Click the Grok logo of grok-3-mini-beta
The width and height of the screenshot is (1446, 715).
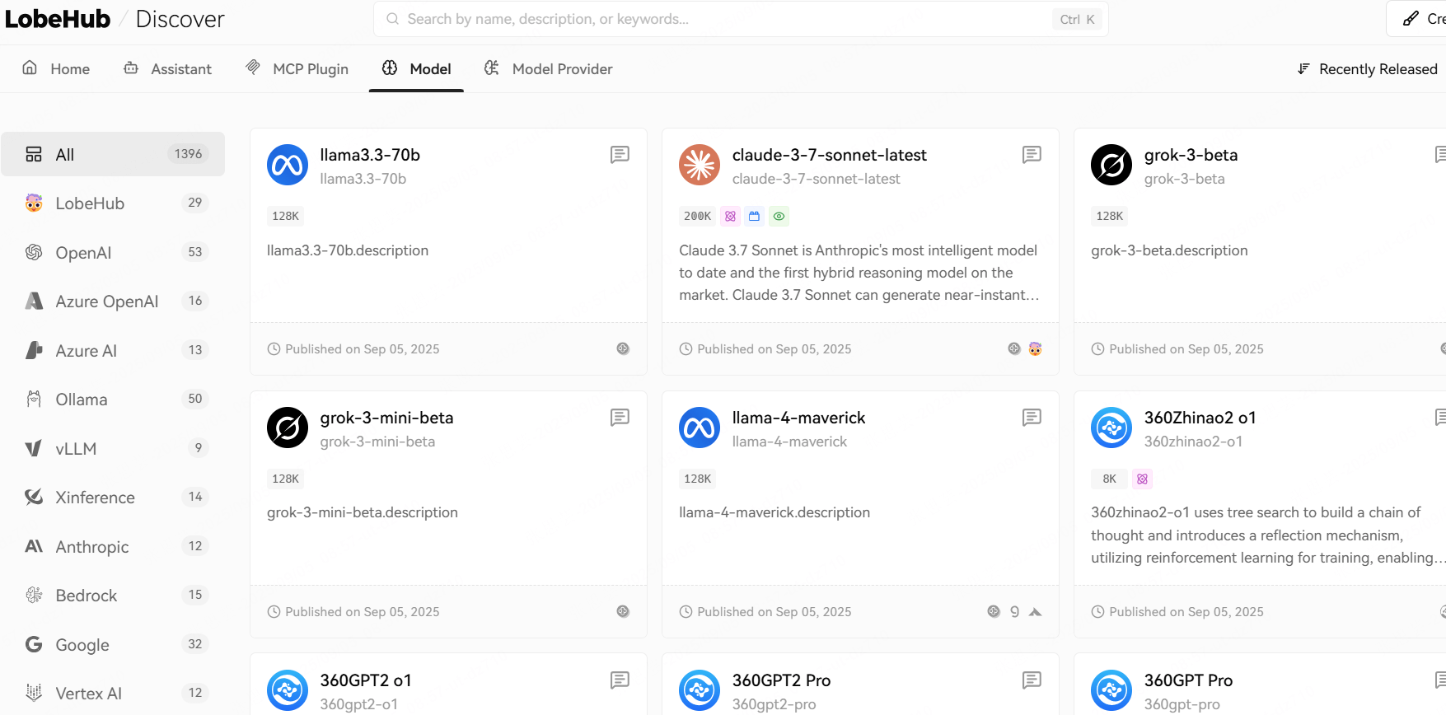pos(288,428)
